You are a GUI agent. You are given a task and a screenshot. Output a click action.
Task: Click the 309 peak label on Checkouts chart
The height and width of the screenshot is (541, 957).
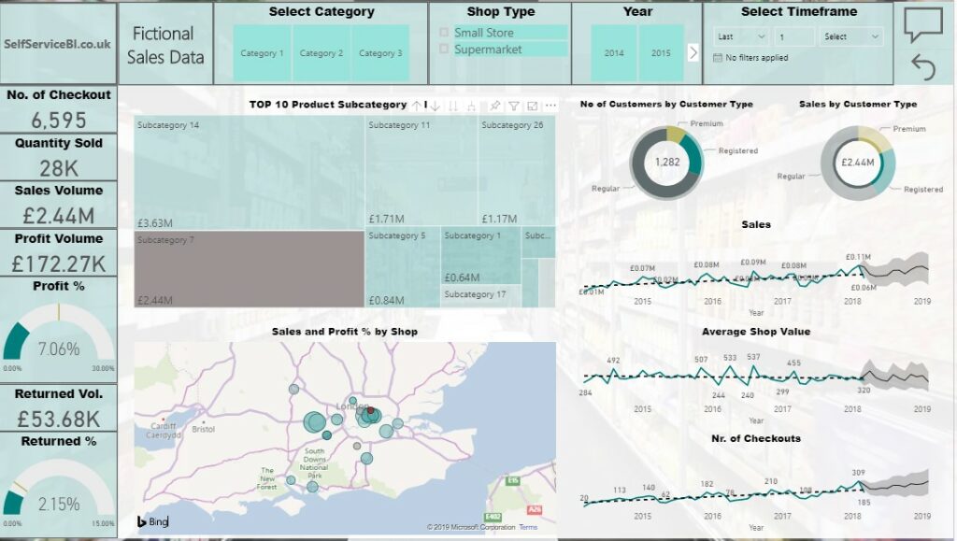(x=858, y=472)
